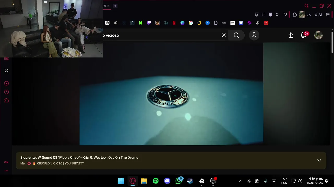Open Opera player flow send icon

(x=278, y=15)
